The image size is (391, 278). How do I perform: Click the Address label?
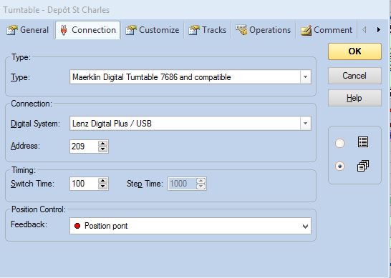point(25,146)
